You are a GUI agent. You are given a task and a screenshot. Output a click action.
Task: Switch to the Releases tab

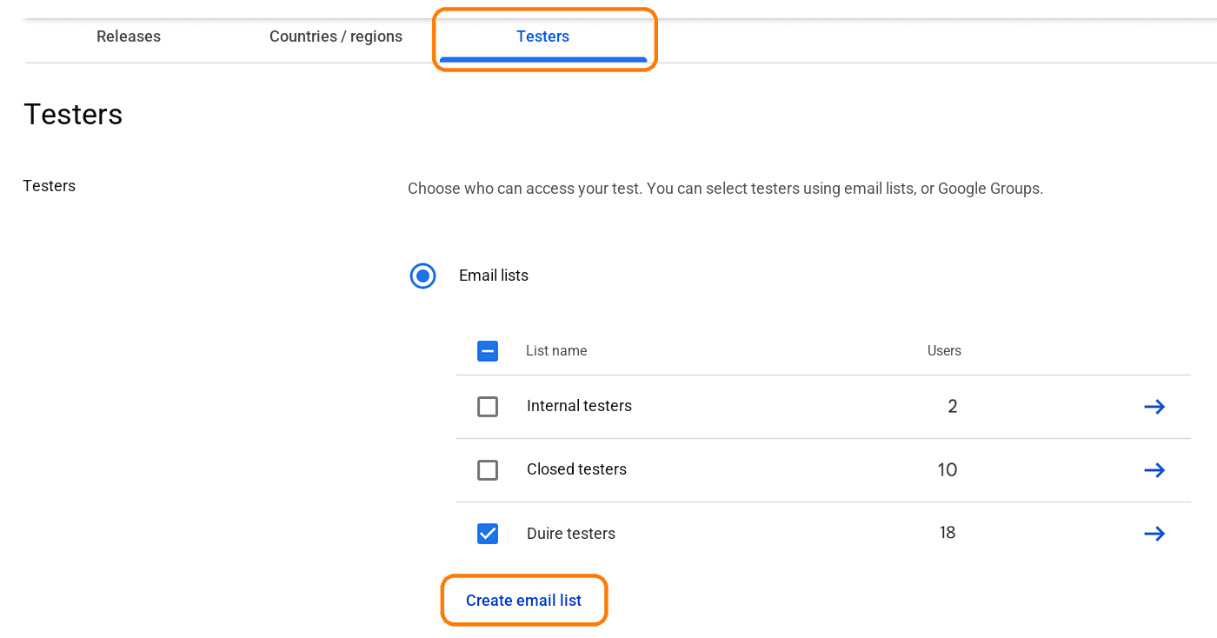[x=129, y=37]
